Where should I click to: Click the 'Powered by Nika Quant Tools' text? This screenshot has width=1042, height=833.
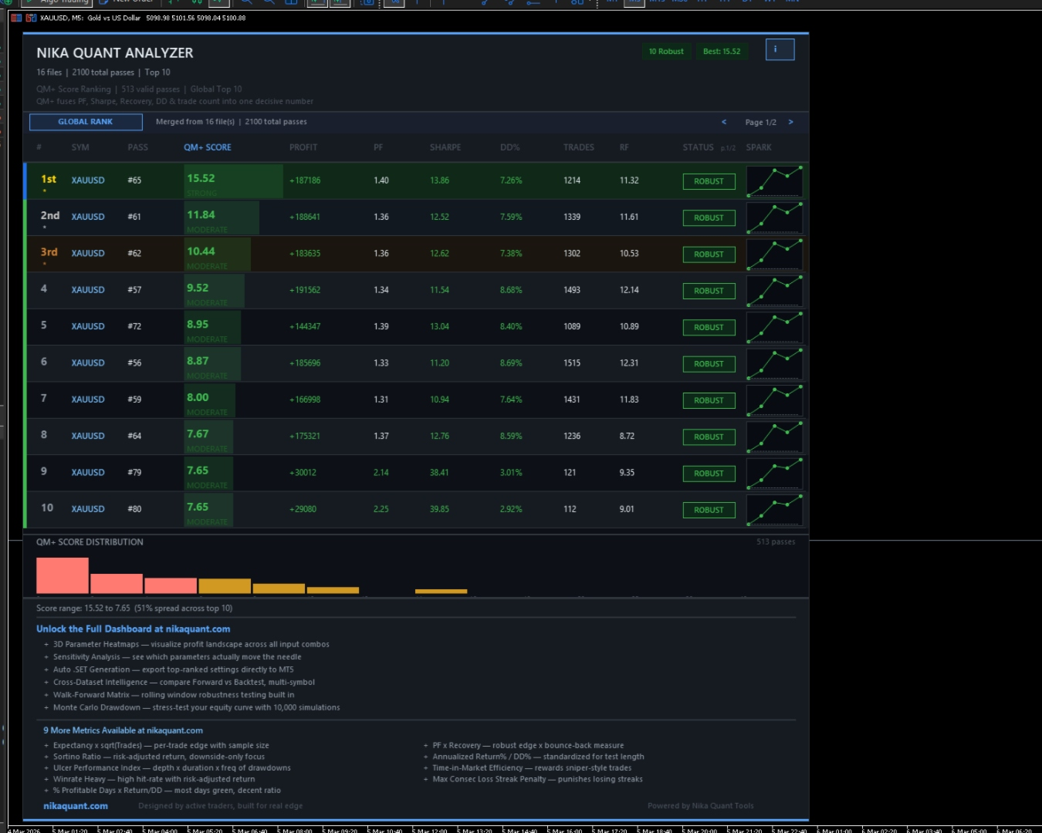tap(701, 806)
